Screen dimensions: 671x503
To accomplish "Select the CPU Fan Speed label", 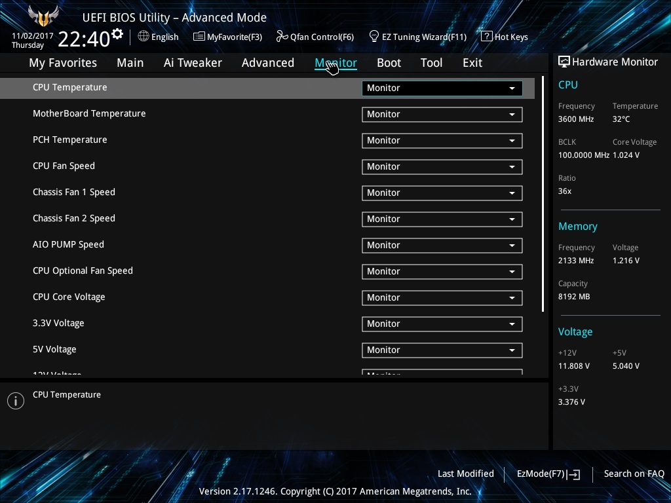I will (x=64, y=166).
